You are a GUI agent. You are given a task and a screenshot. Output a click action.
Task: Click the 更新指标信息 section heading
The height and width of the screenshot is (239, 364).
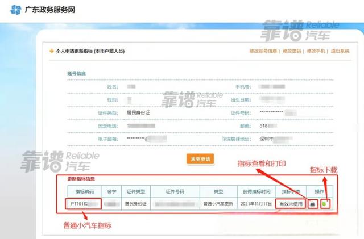[x=81, y=179]
